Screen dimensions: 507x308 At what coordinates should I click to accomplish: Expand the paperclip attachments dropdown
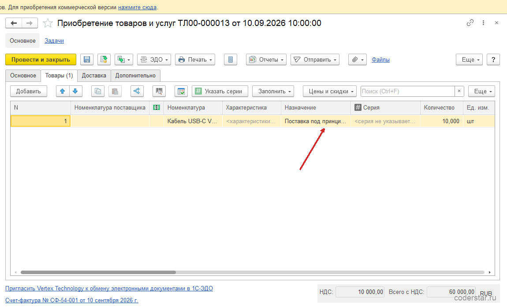[x=357, y=59]
